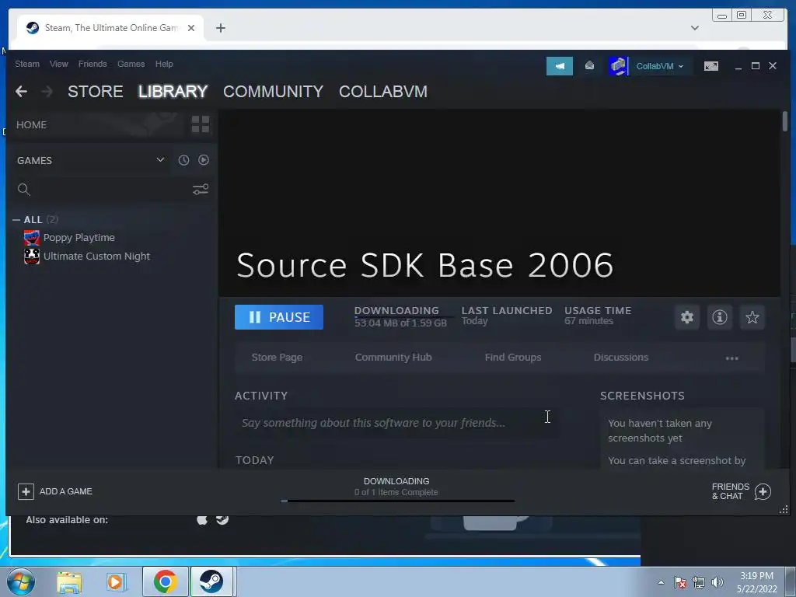Click Chrome tab Steam favicon

[x=33, y=28]
